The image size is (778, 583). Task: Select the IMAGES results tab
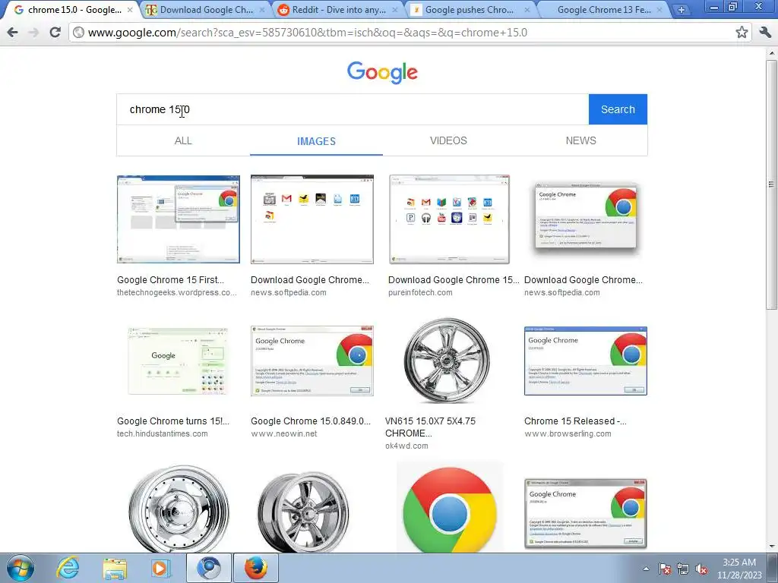click(x=316, y=141)
